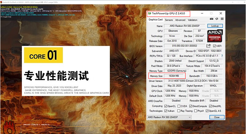Open the Advanced tab
The height and width of the screenshot is (134, 246).
(180, 20)
